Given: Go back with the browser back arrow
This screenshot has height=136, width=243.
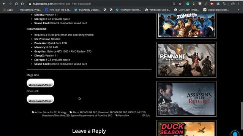Looking at the screenshot, I should (x=4, y=4).
